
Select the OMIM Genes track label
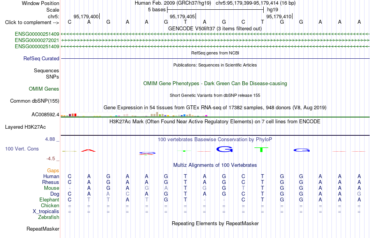click(x=44, y=89)
